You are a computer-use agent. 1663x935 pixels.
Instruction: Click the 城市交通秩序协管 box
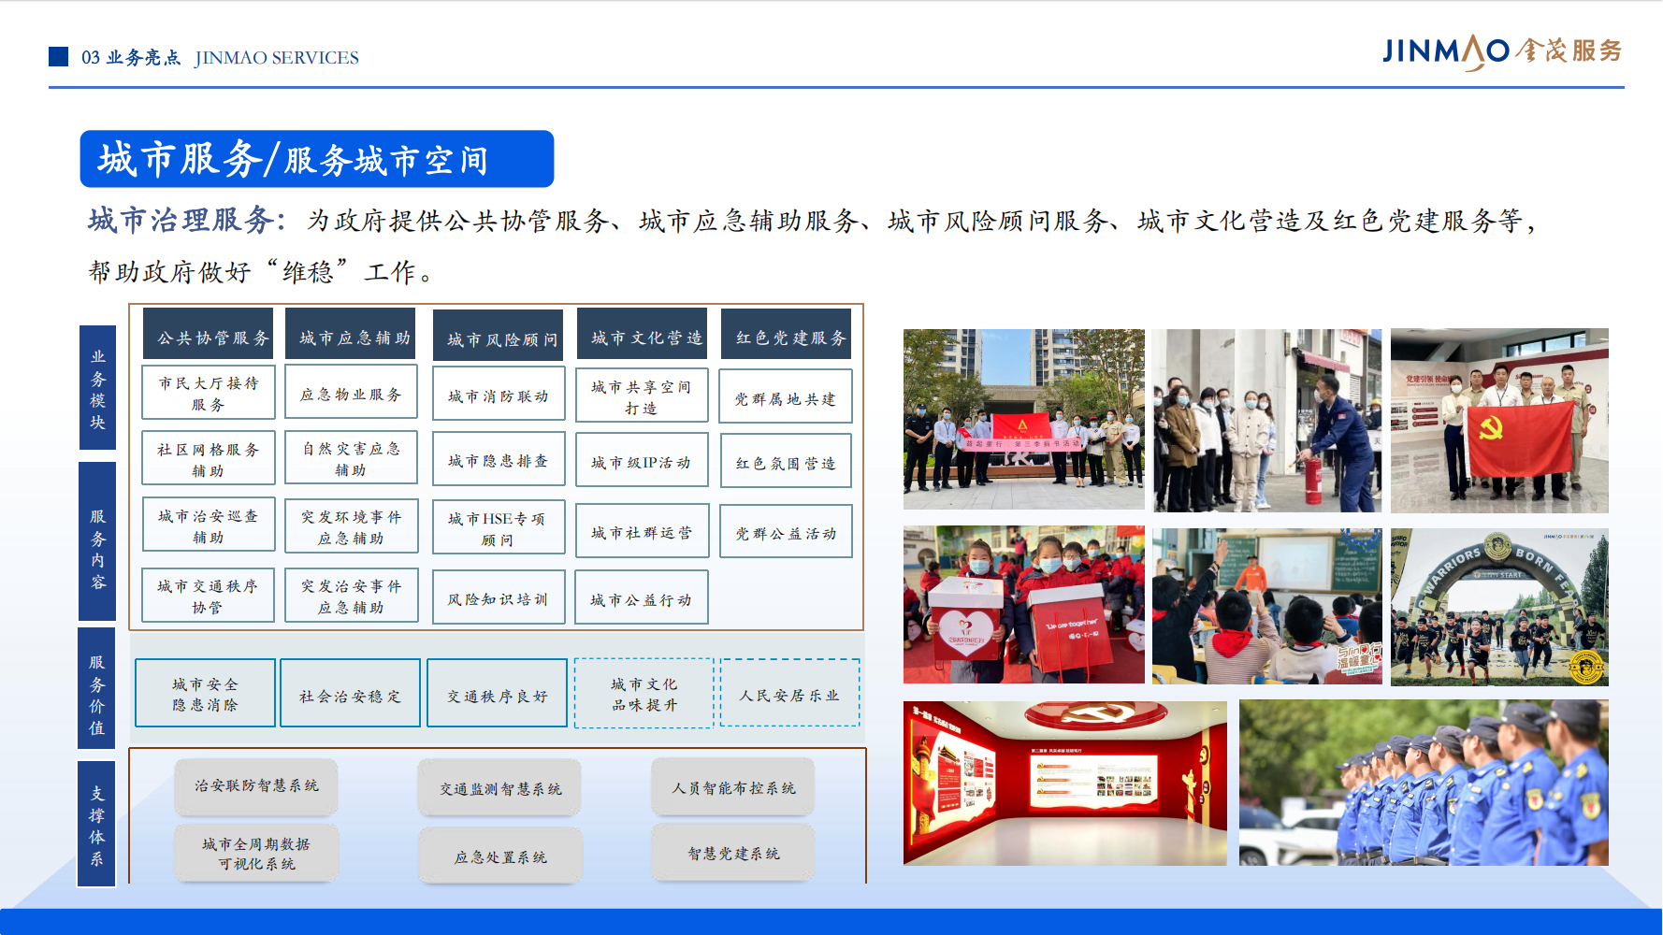208,596
